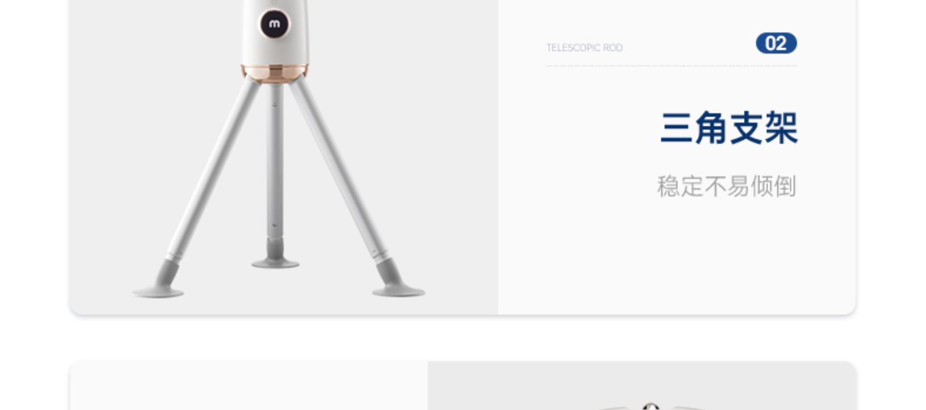This screenshot has height=410, width=926.
Task: Click the rose-gold ring under the device
Action: tap(275, 74)
